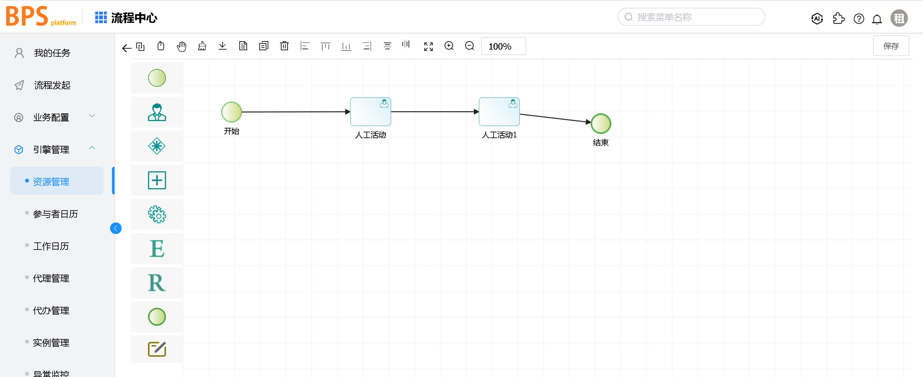Open 我的任务 menu item
923x377 pixels.
pyautogui.click(x=52, y=53)
